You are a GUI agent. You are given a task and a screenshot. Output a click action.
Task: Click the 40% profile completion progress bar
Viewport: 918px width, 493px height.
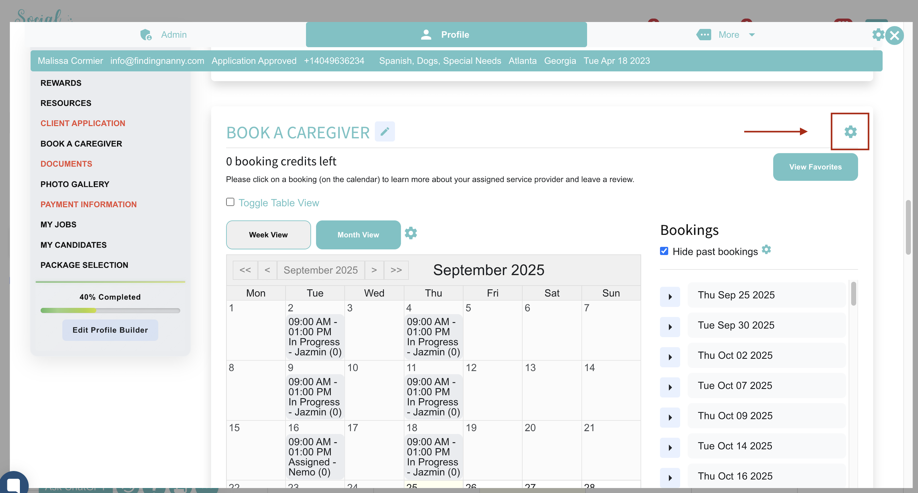pos(110,311)
